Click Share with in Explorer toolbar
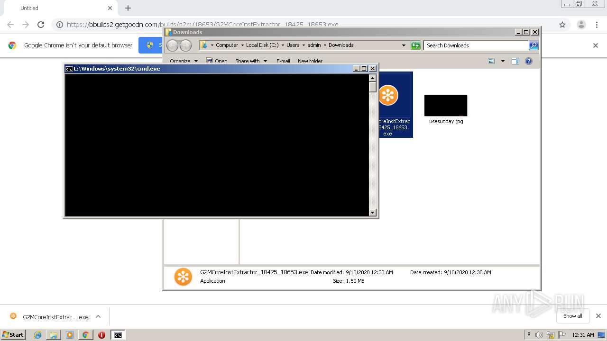607x341 pixels. pos(251,61)
